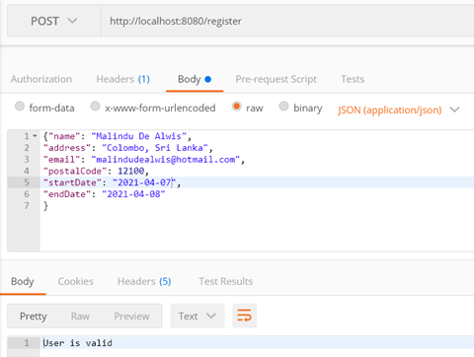The height and width of the screenshot is (357, 474).
Task: Show the response Cookies tab
Action: coord(76,281)
